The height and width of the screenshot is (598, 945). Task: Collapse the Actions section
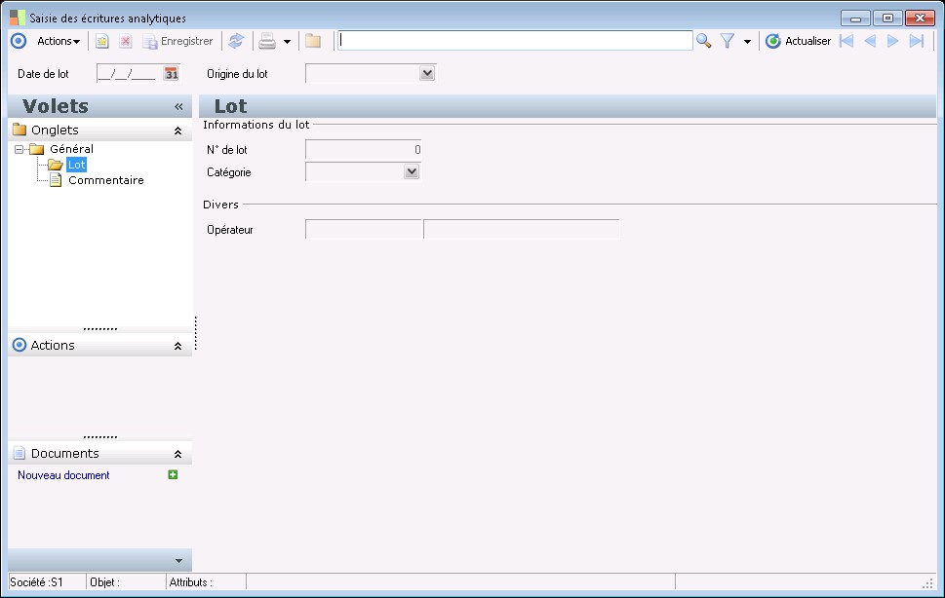click(x=177, y=346)
